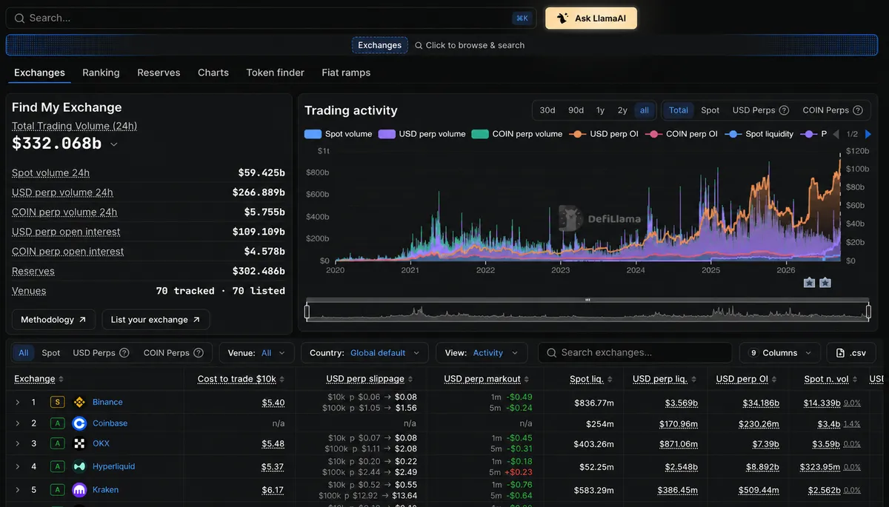Toggle COIN perp volume series in legend
889x507 pixels.
coord(517,134)
